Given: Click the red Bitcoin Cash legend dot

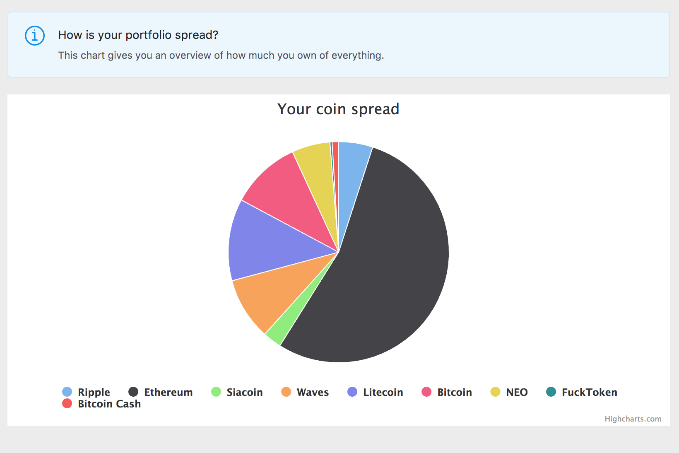Looking at the screenshot, I should [67, 403].
